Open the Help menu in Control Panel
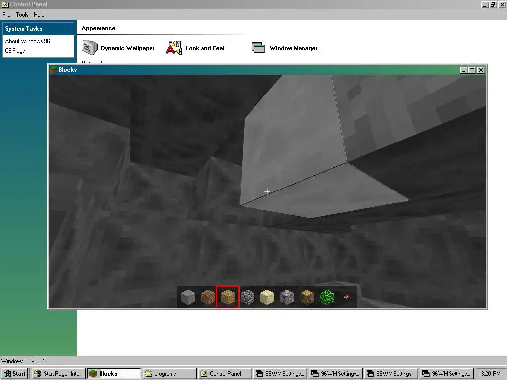507x380 pixels. click(39, 15)
